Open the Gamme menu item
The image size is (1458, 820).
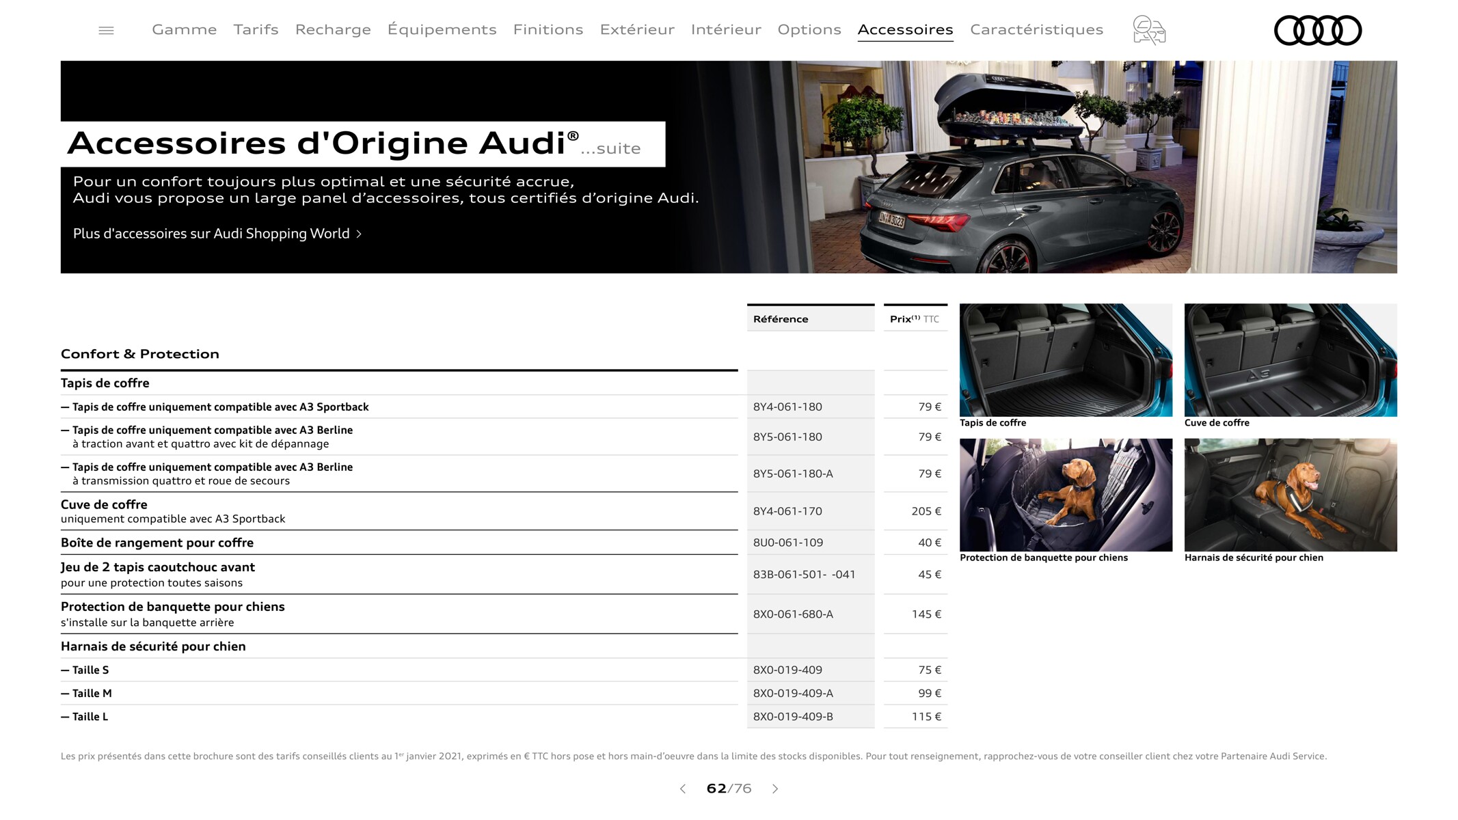(x=185, y=28)
